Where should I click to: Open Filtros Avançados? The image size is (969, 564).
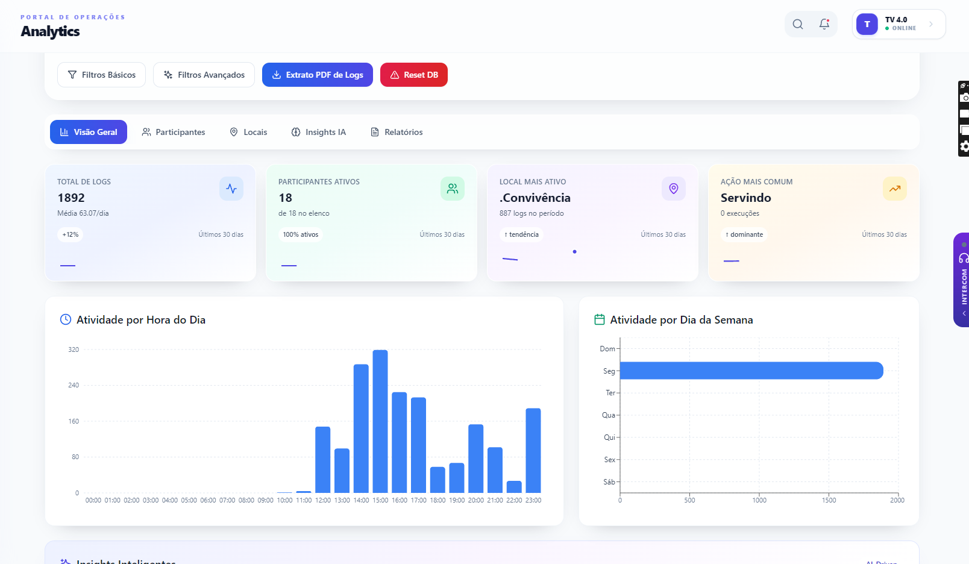(204, 75)
